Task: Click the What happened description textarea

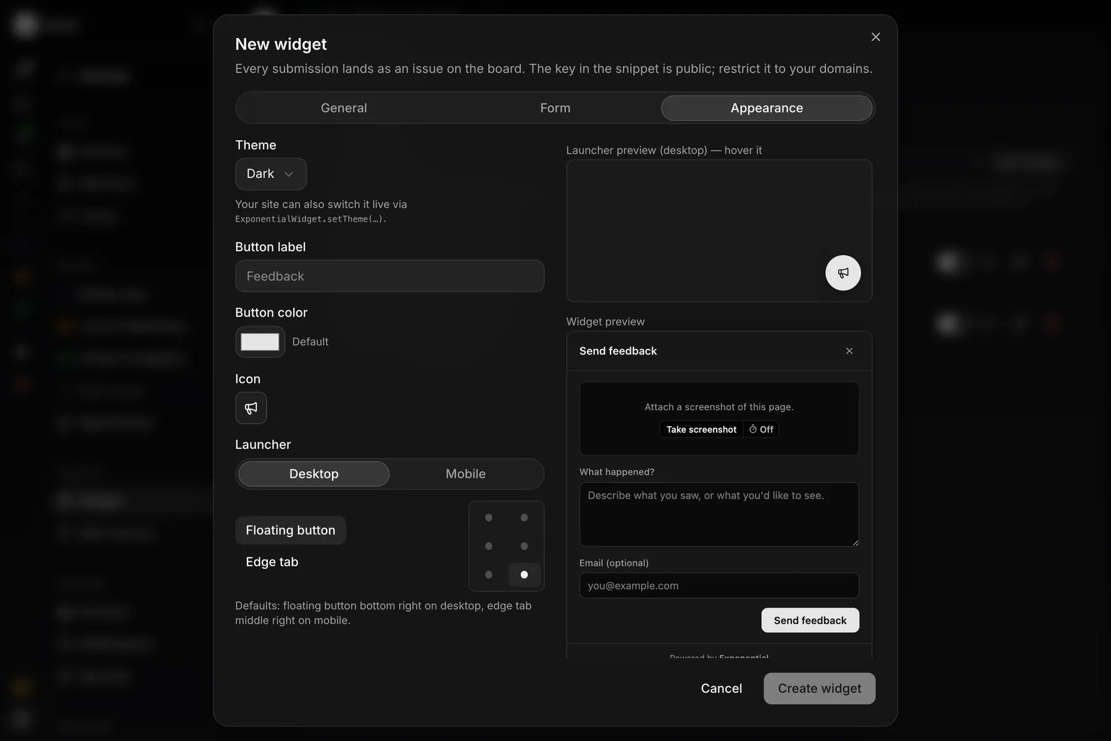Action: pos(719,514)
